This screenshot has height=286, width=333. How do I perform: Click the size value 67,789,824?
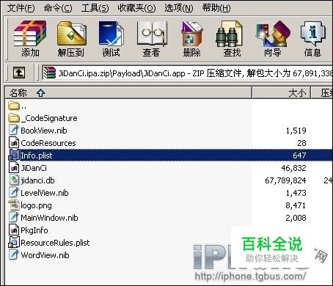(285, 180)
